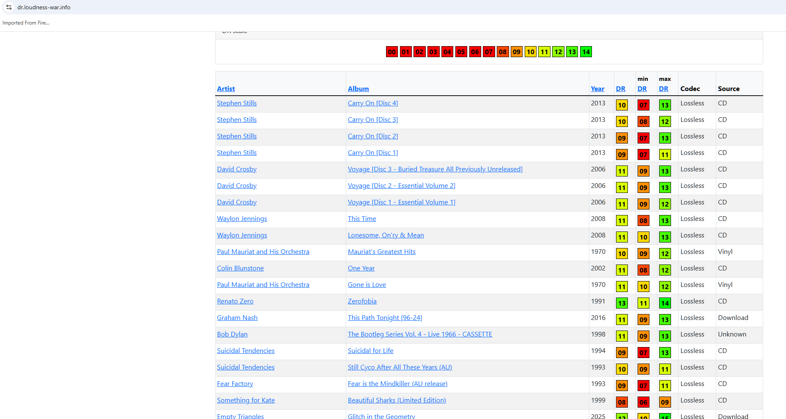Viewport: 786px width, 419px height.
Task: Open Suicidal for Life album
Action: 370,351
